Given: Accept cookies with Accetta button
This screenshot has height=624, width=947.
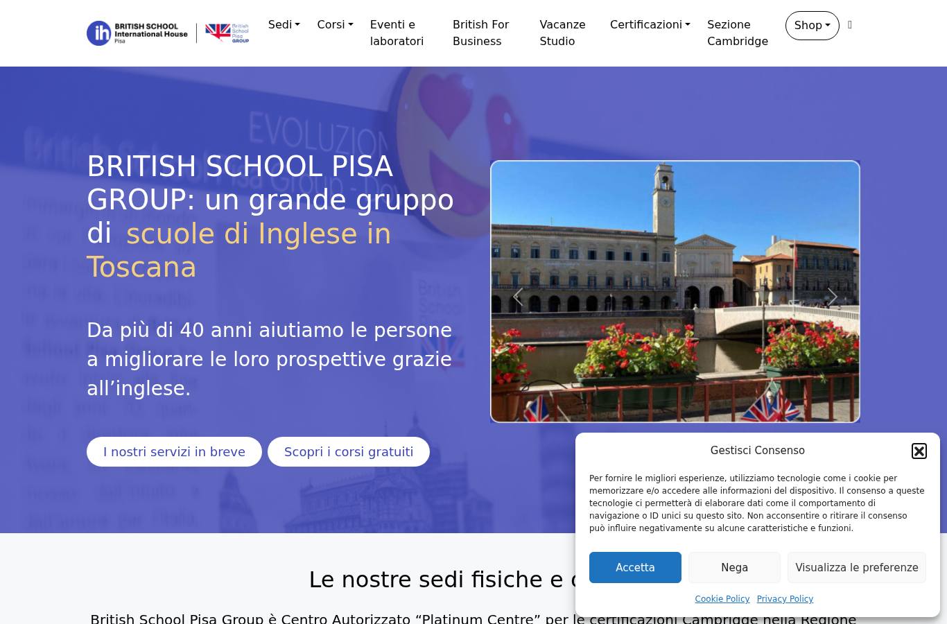Looking at the screenshot, I should coord(635,567).
